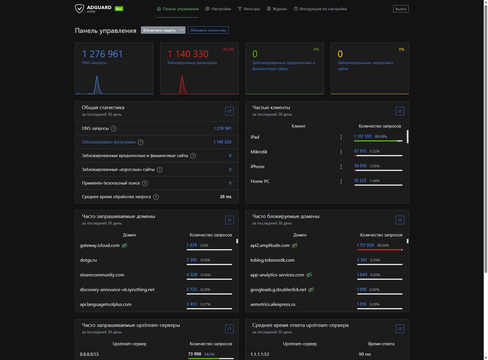The width and height of the screenshot is (488, 360).
Task: Click api.languagetoolplus.com count 3 453
Action: [x=192, y=304]
